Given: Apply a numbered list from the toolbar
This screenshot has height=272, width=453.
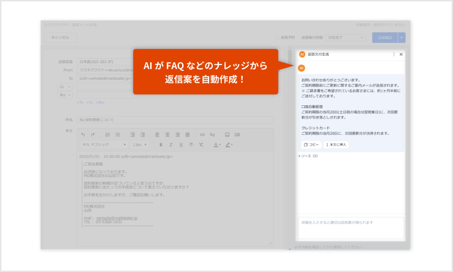Looking at the screenshot, I should (107, 135).
